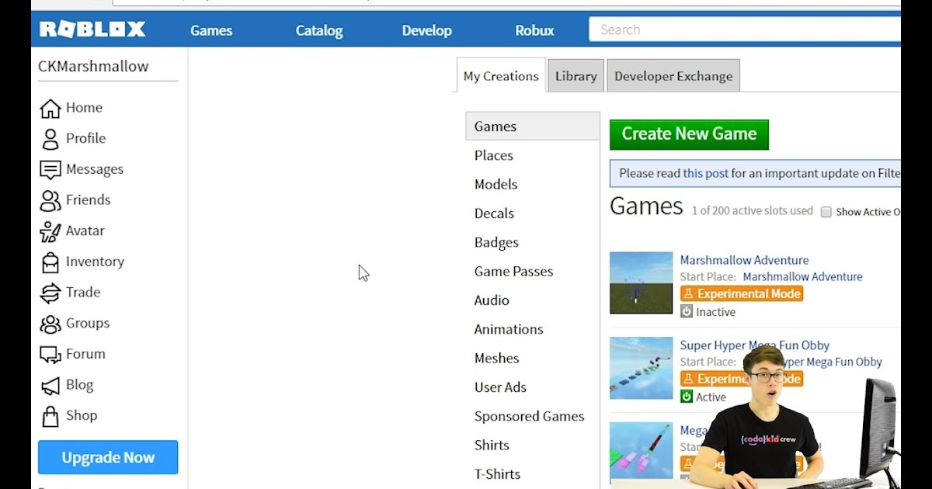Open the Super Hyper Mega Fun Obby thumbnail
This screenshot has width=932, height=489.
click(x=641, y=368)
